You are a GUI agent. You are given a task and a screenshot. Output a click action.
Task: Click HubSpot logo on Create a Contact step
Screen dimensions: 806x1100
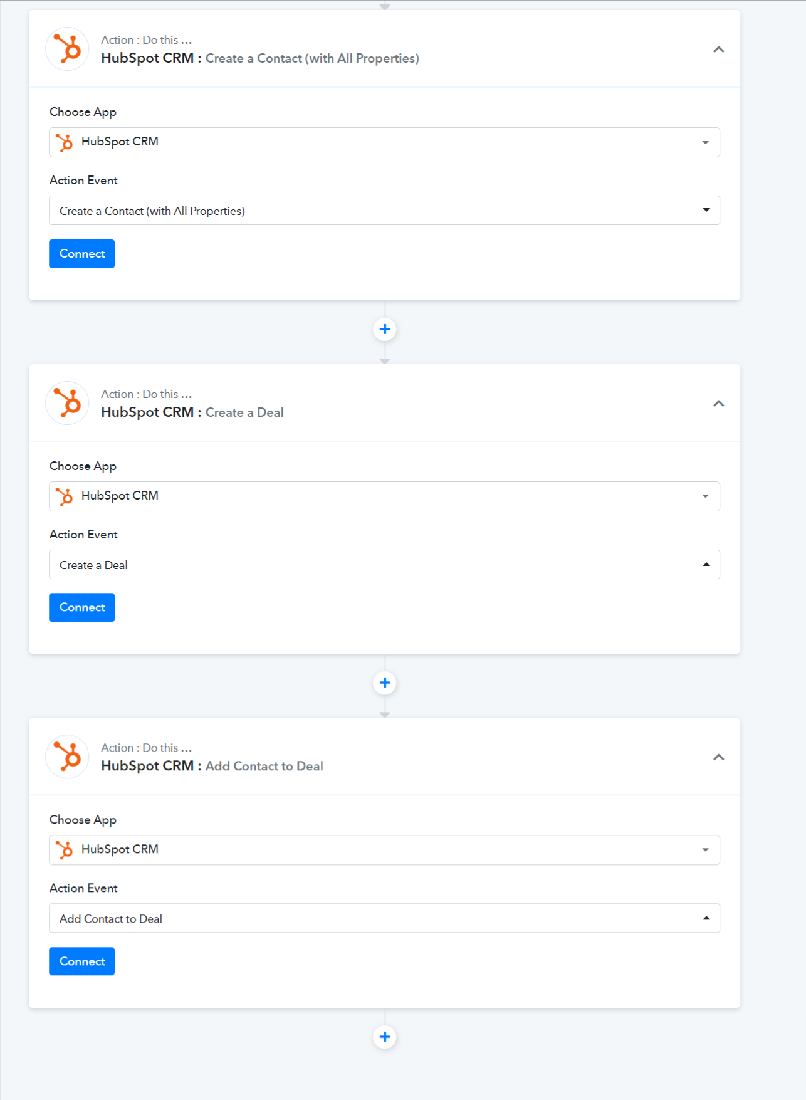[x=68, y=49]
